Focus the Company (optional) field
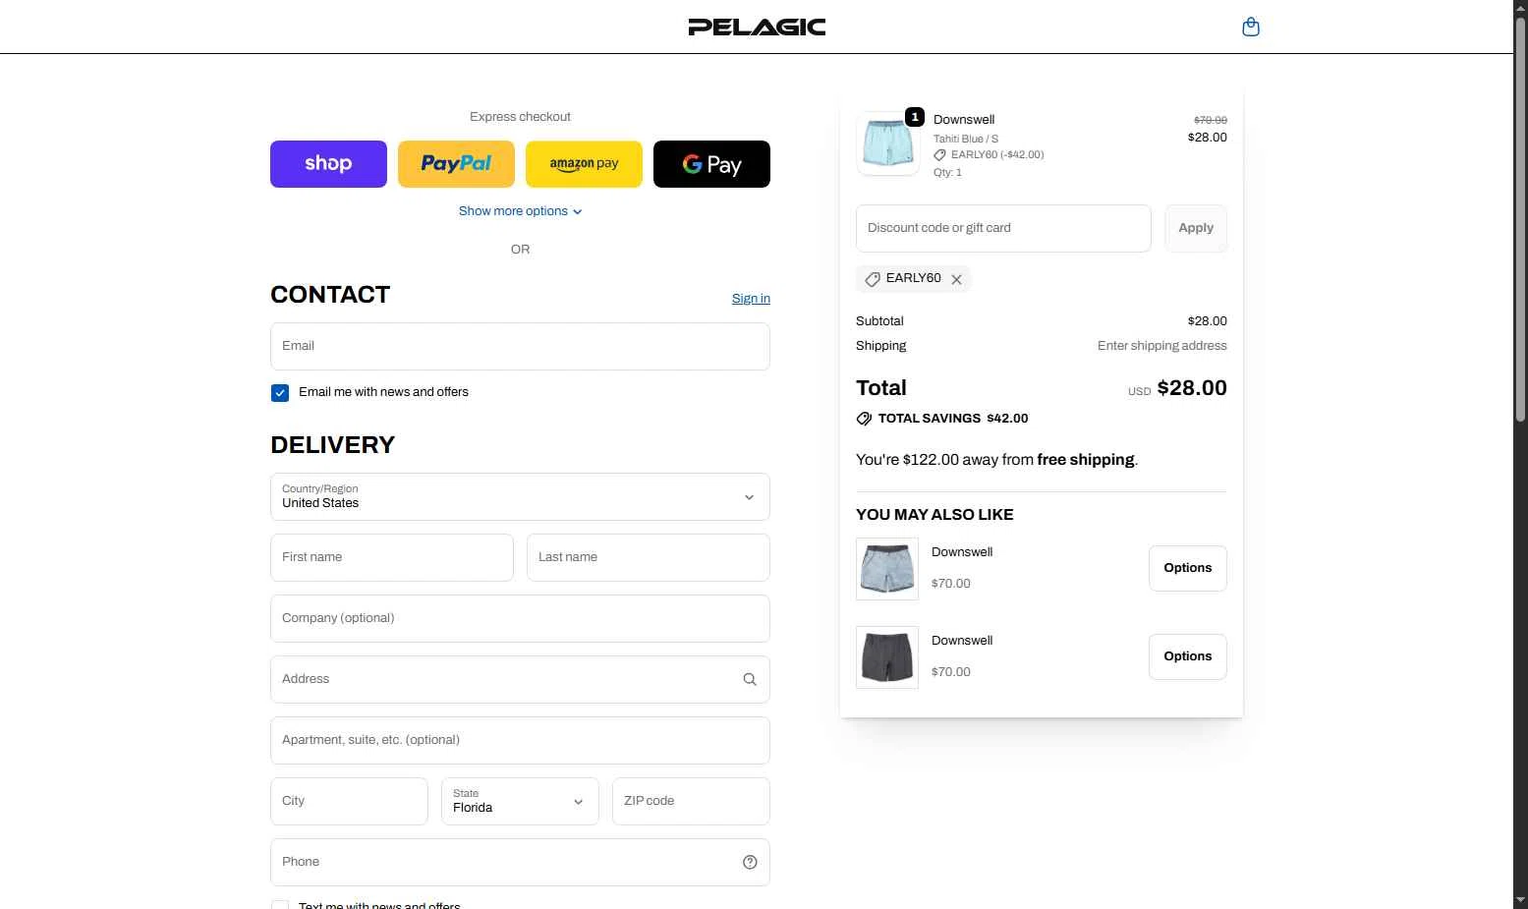 (x=520, y=618)
